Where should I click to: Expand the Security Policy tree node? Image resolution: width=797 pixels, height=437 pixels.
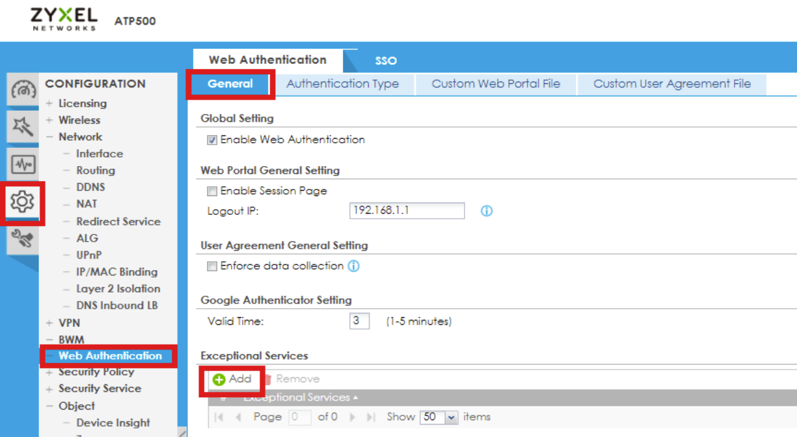coord(50,373)
